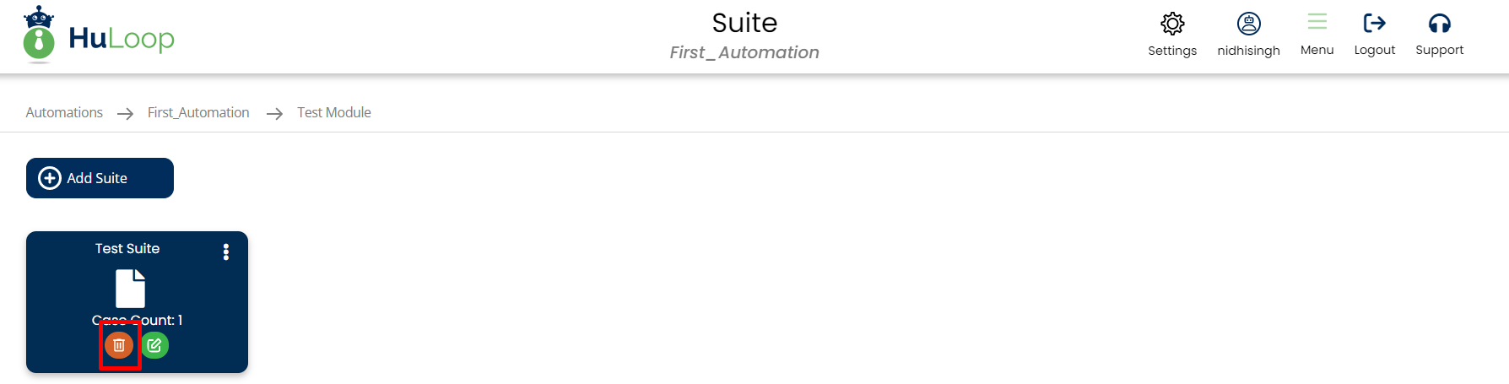This screenshot has width=1509, height=384.
Task: Open the Test Suite card title
Action: (x=127, y=248)
